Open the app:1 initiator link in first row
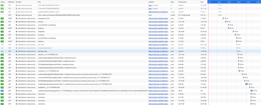Screen dimensions: 261x105 coord(150,5)
